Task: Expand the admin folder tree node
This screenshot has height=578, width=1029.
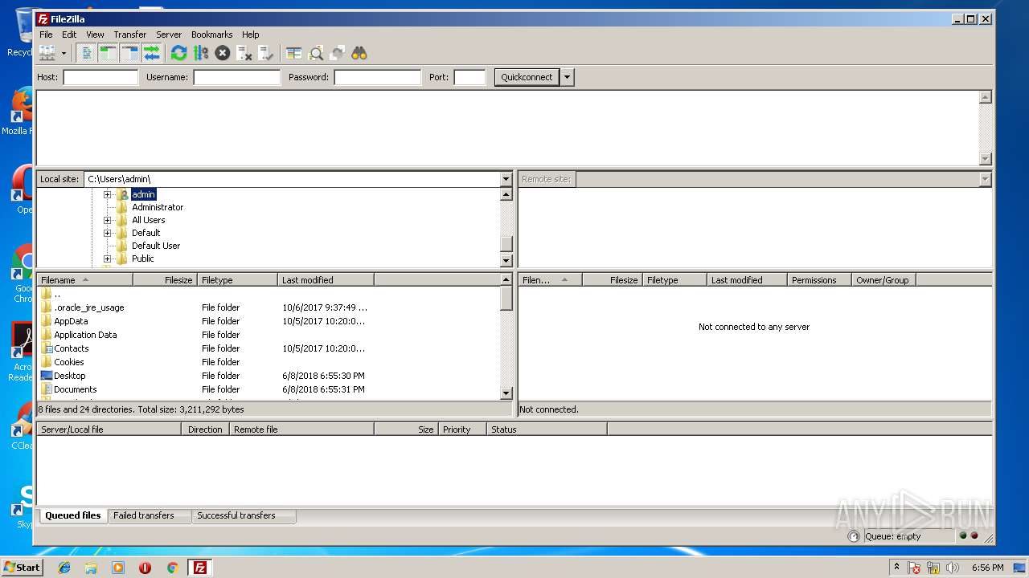Action: 107,194
